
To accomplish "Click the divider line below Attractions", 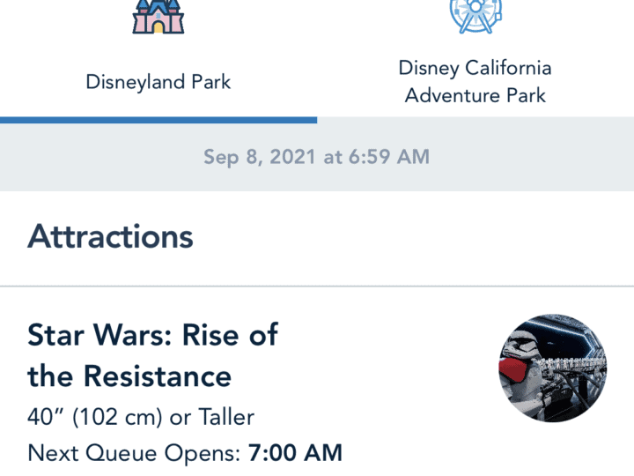I will click(x=317, y=286).
